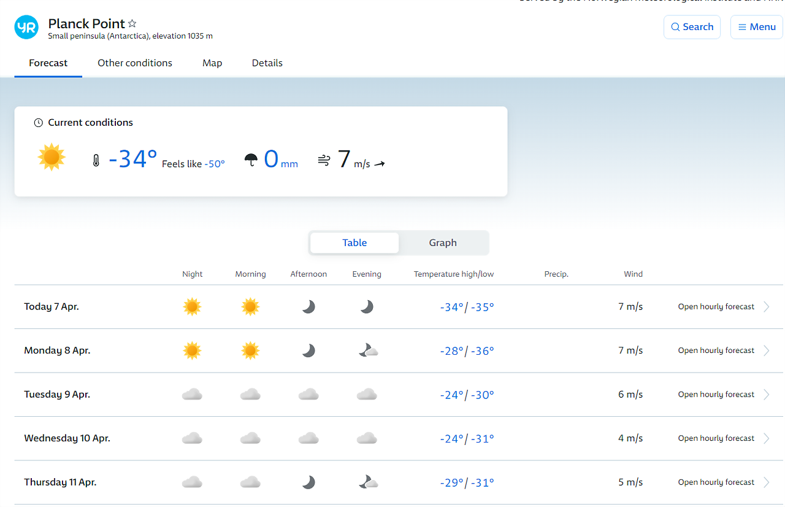Click Thursday 11 Apr. night cloud icon
The image size is (785, 507).
coord(192,482)
